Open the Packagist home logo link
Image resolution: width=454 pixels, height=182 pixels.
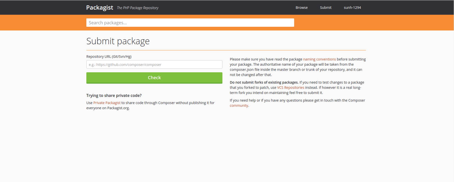click(100, 8)
